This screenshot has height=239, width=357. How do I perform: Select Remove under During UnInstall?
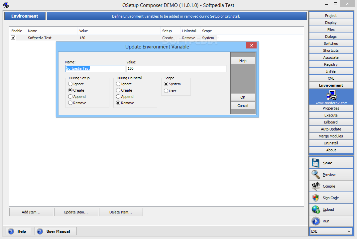(x=118, y=103)
